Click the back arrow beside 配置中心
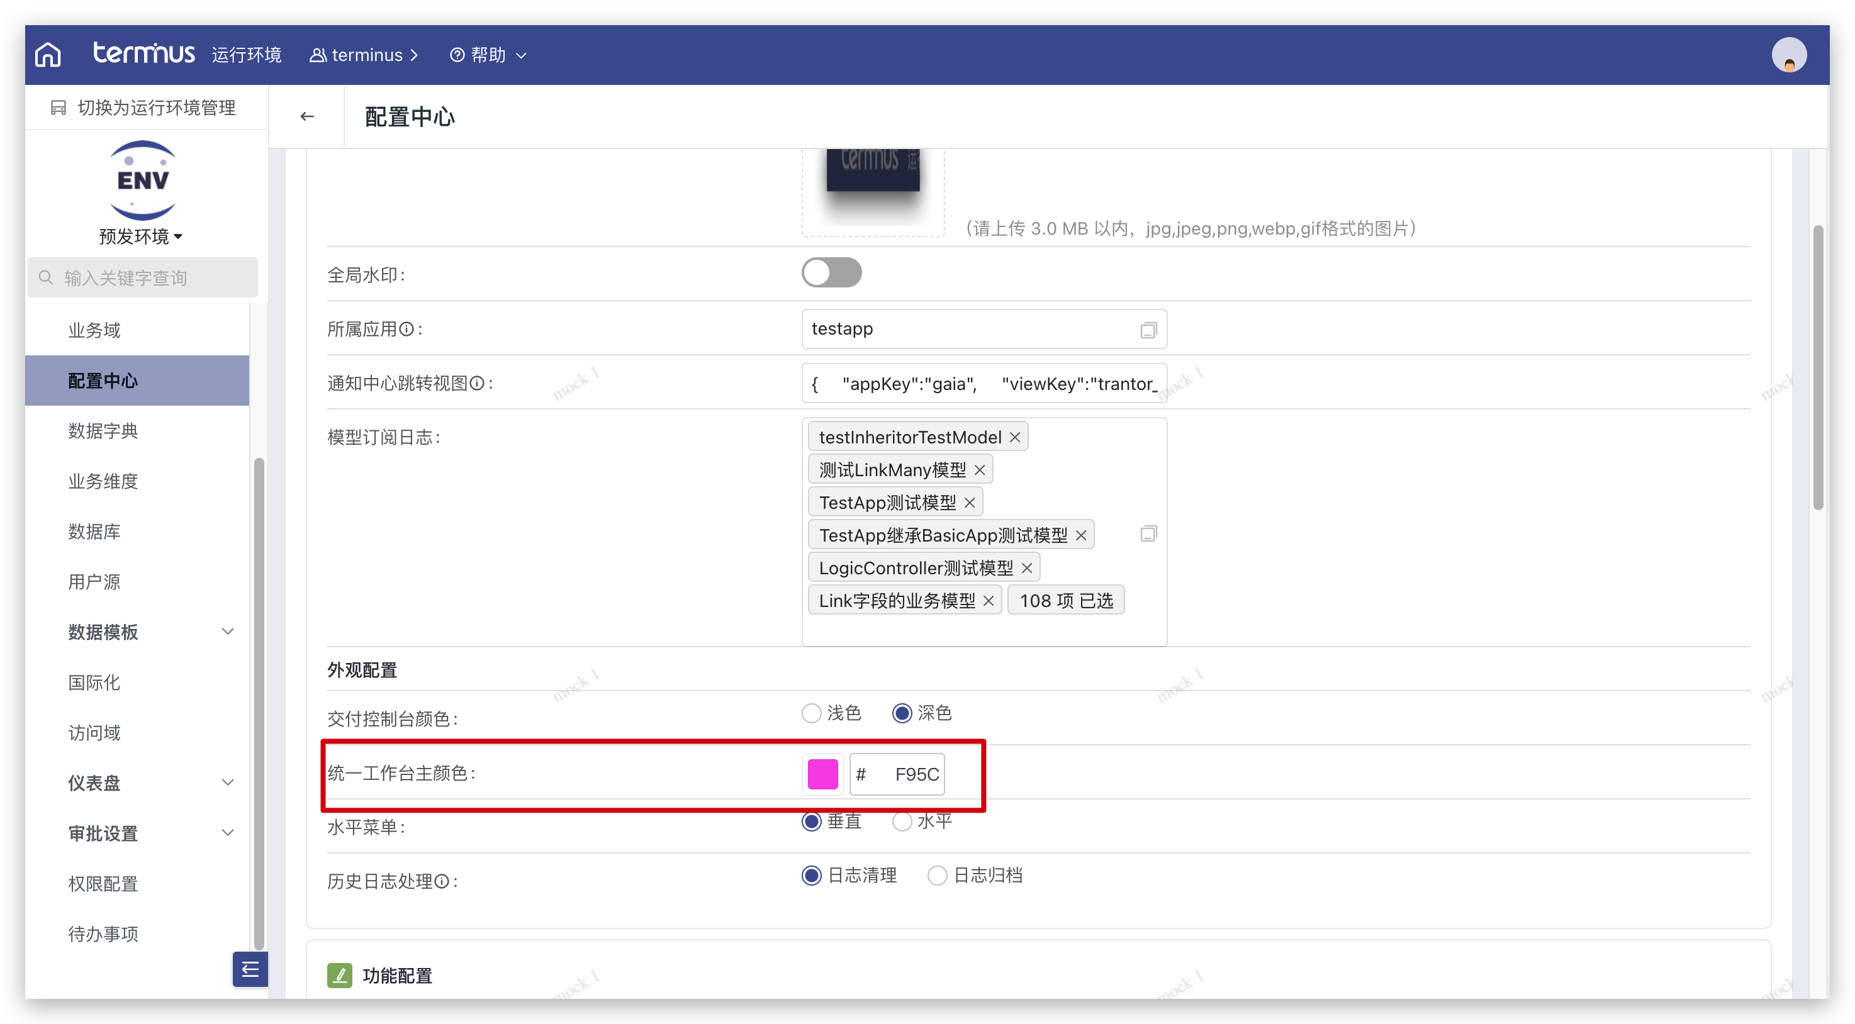Image resolution: width=1855 pixels, height=1024 pixels. [307, 116]
